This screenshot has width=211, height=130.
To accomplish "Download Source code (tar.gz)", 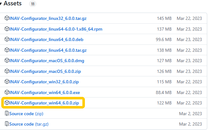I will (x=29, y=124).
